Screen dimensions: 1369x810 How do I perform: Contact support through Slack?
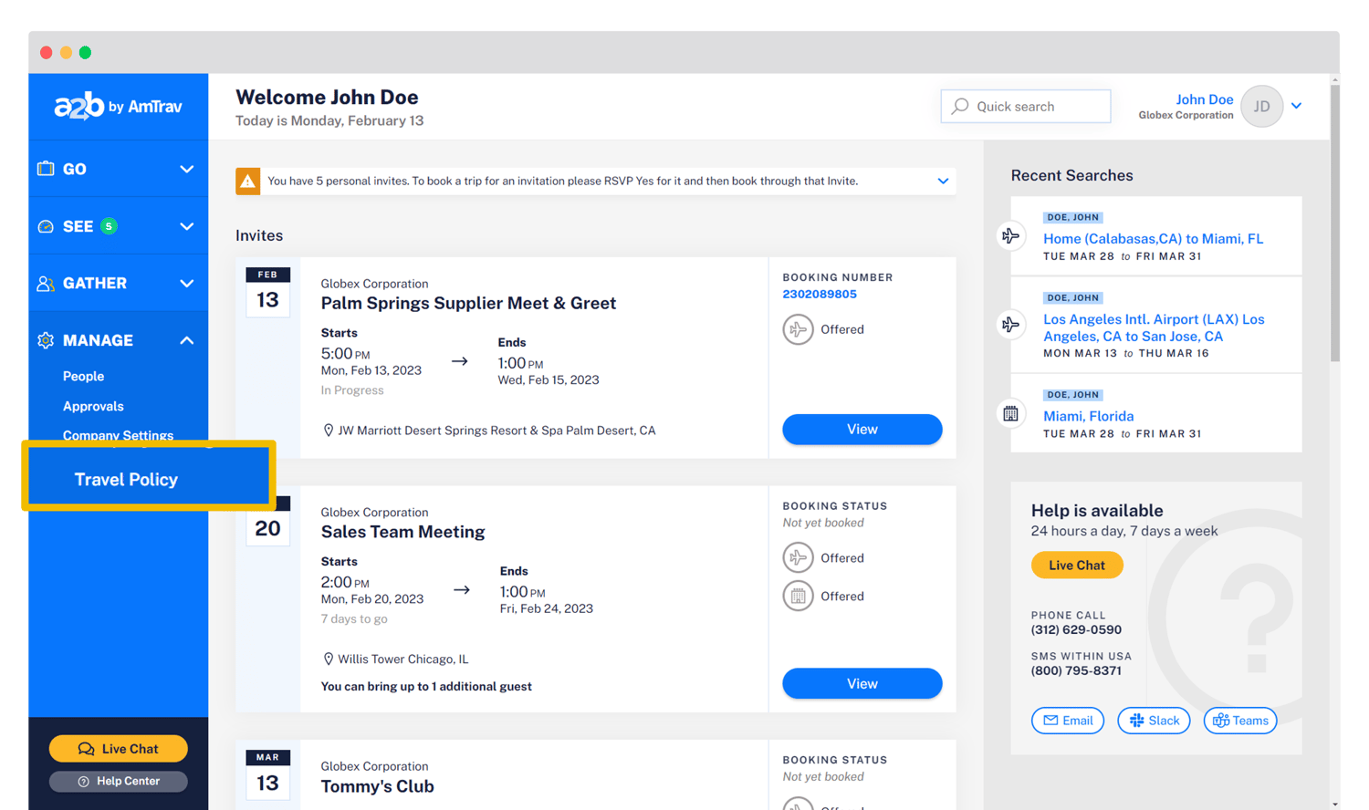click(1154, 720)
